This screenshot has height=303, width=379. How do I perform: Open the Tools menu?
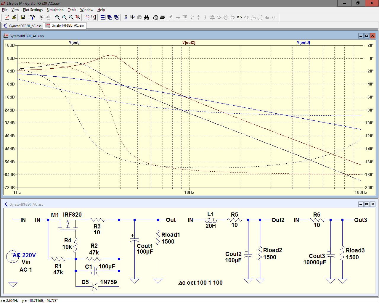(72, 10)
